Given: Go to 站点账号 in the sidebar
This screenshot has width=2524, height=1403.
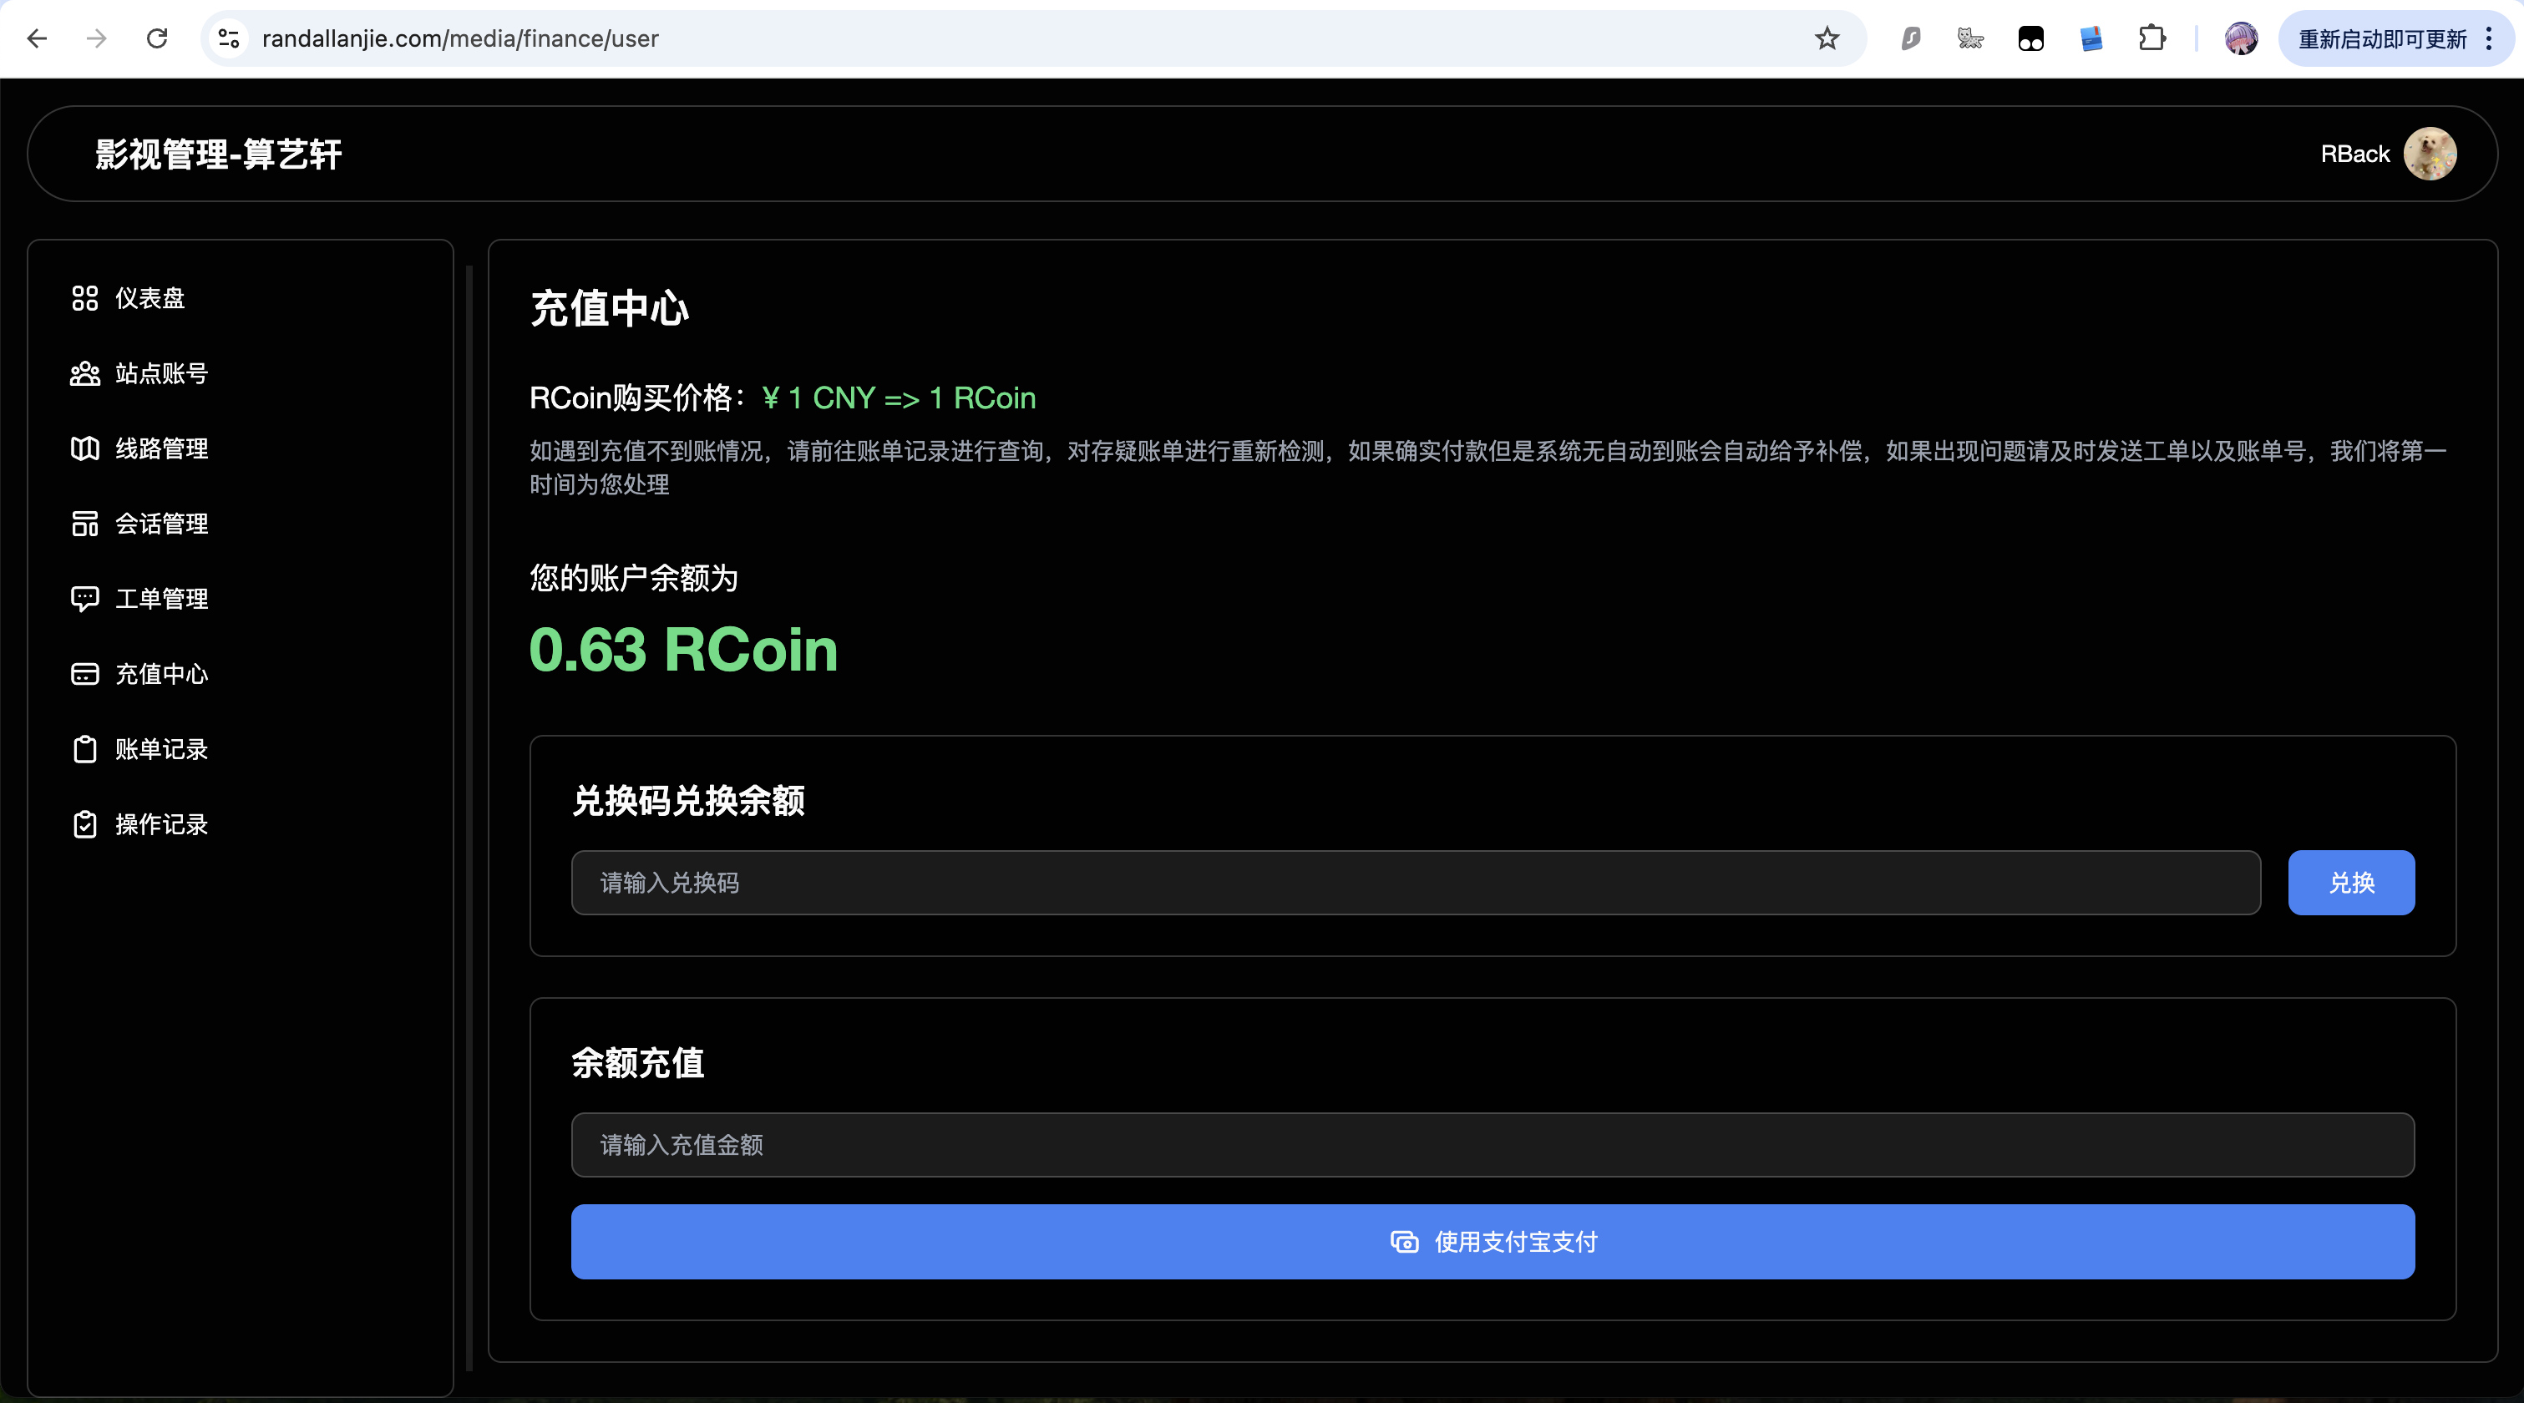Looking at the screenshot, I should 160,373.
